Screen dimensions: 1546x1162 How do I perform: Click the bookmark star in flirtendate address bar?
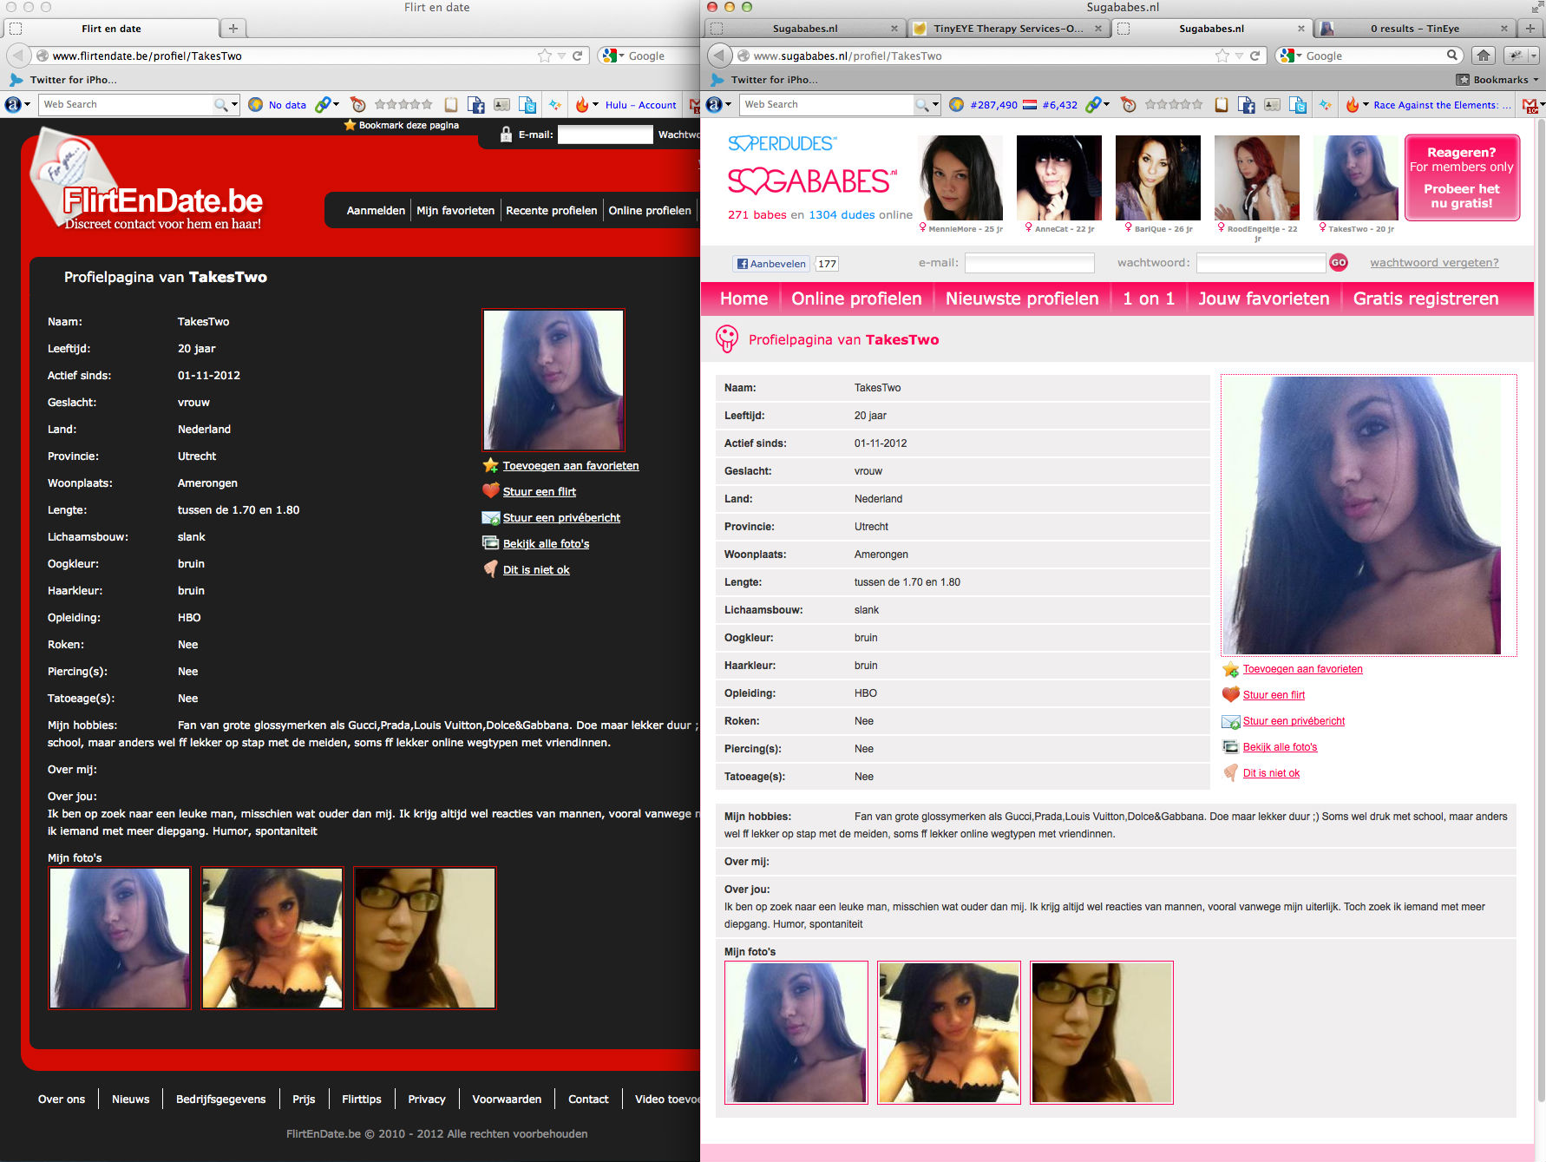coord(544,56)
